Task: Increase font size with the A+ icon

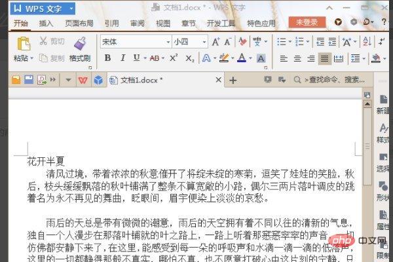Action: pyautogui.click(x=215, y=42)
